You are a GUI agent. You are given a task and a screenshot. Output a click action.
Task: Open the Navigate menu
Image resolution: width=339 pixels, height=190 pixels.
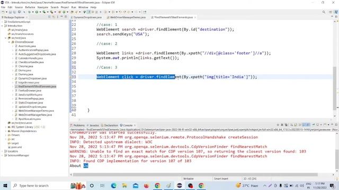(x=43, y=7)
